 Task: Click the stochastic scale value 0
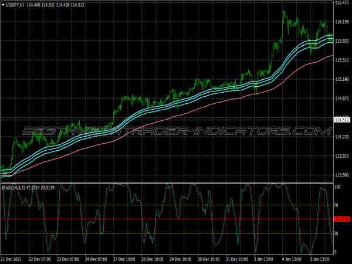pyautogui.click(x=336, y=252)
